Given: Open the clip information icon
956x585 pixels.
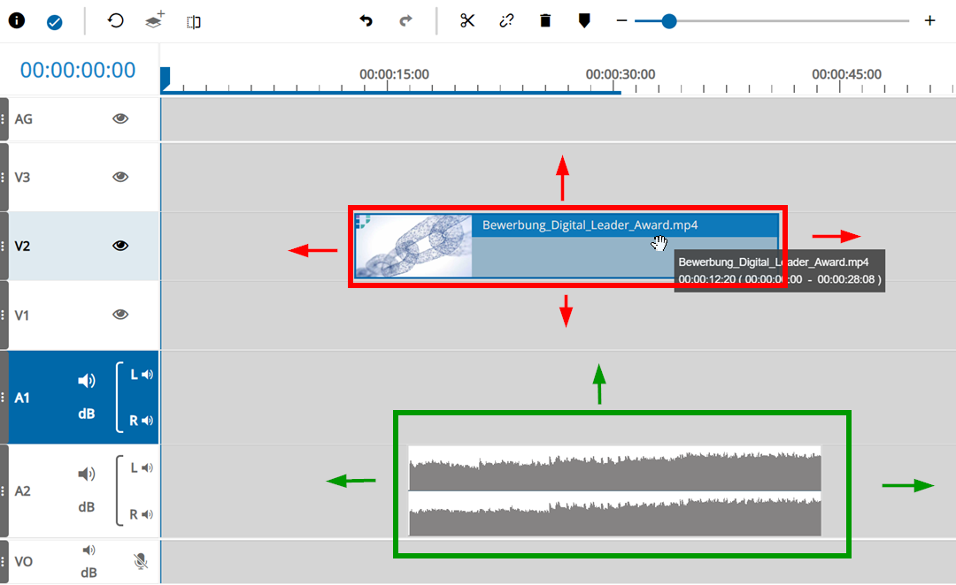Looking at the screenshot, I should tap(16, 20).
